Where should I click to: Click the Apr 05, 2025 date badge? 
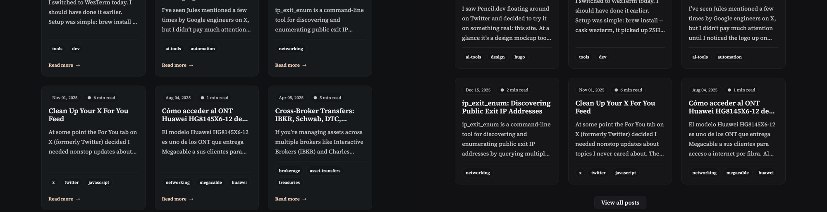coord(291,98)
